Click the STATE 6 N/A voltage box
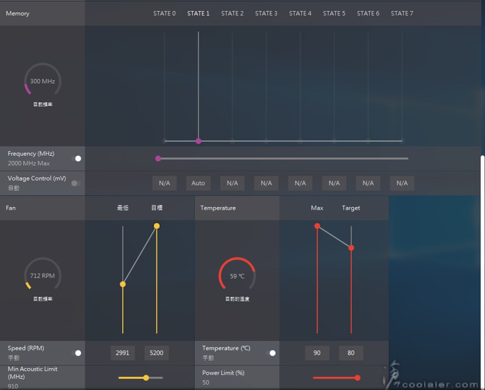This screenshot has height=390, width=485. pyautogui.click(x=368, y=183)
